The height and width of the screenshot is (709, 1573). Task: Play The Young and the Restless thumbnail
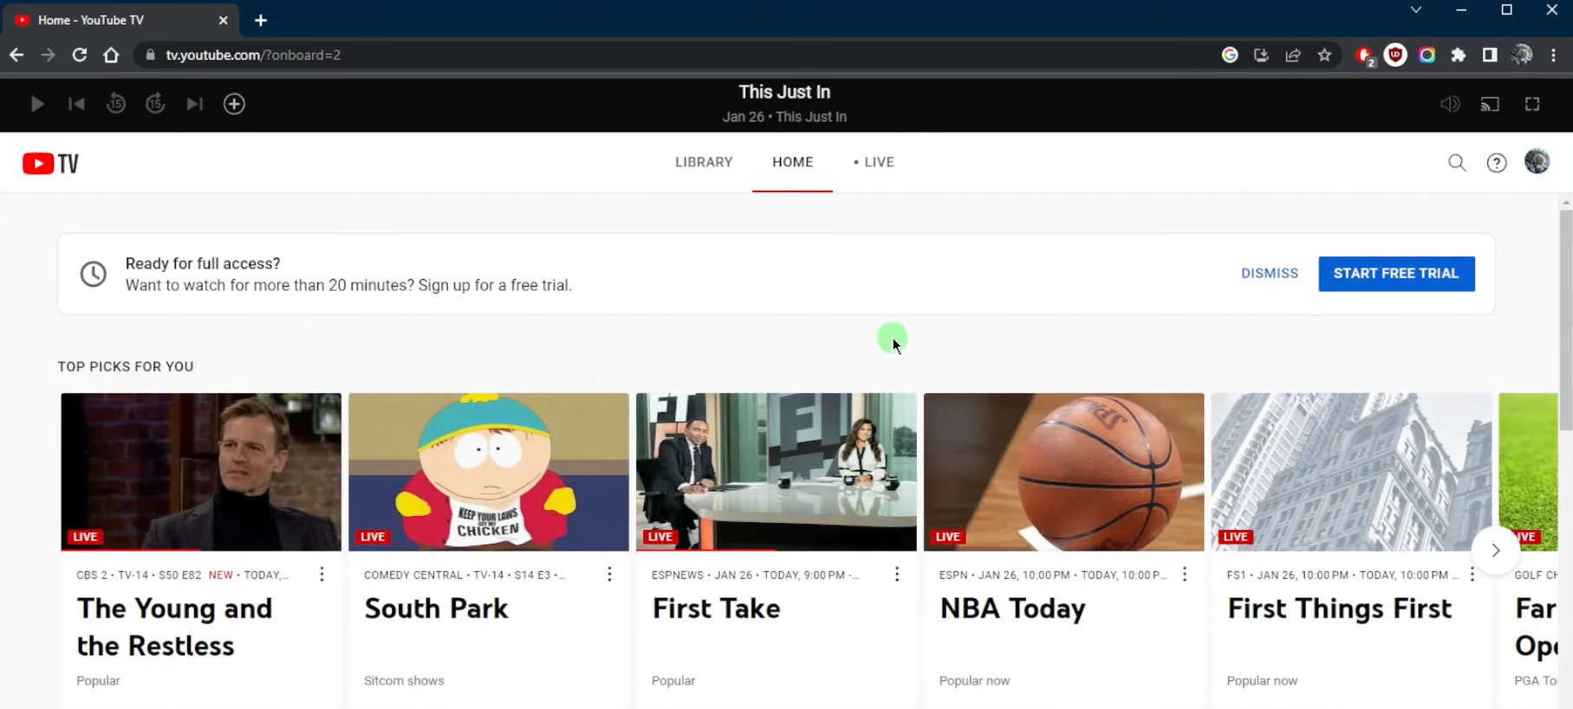click(x=201, y=472)
